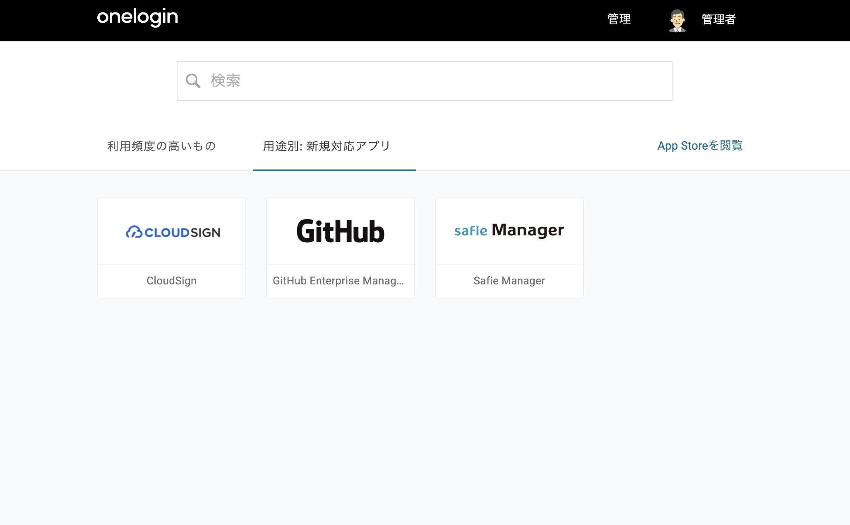Click the GitHub Enterprise Manag... label
Image resolution: width=850 pixels, height=525 pixels.
click(338, 281)
